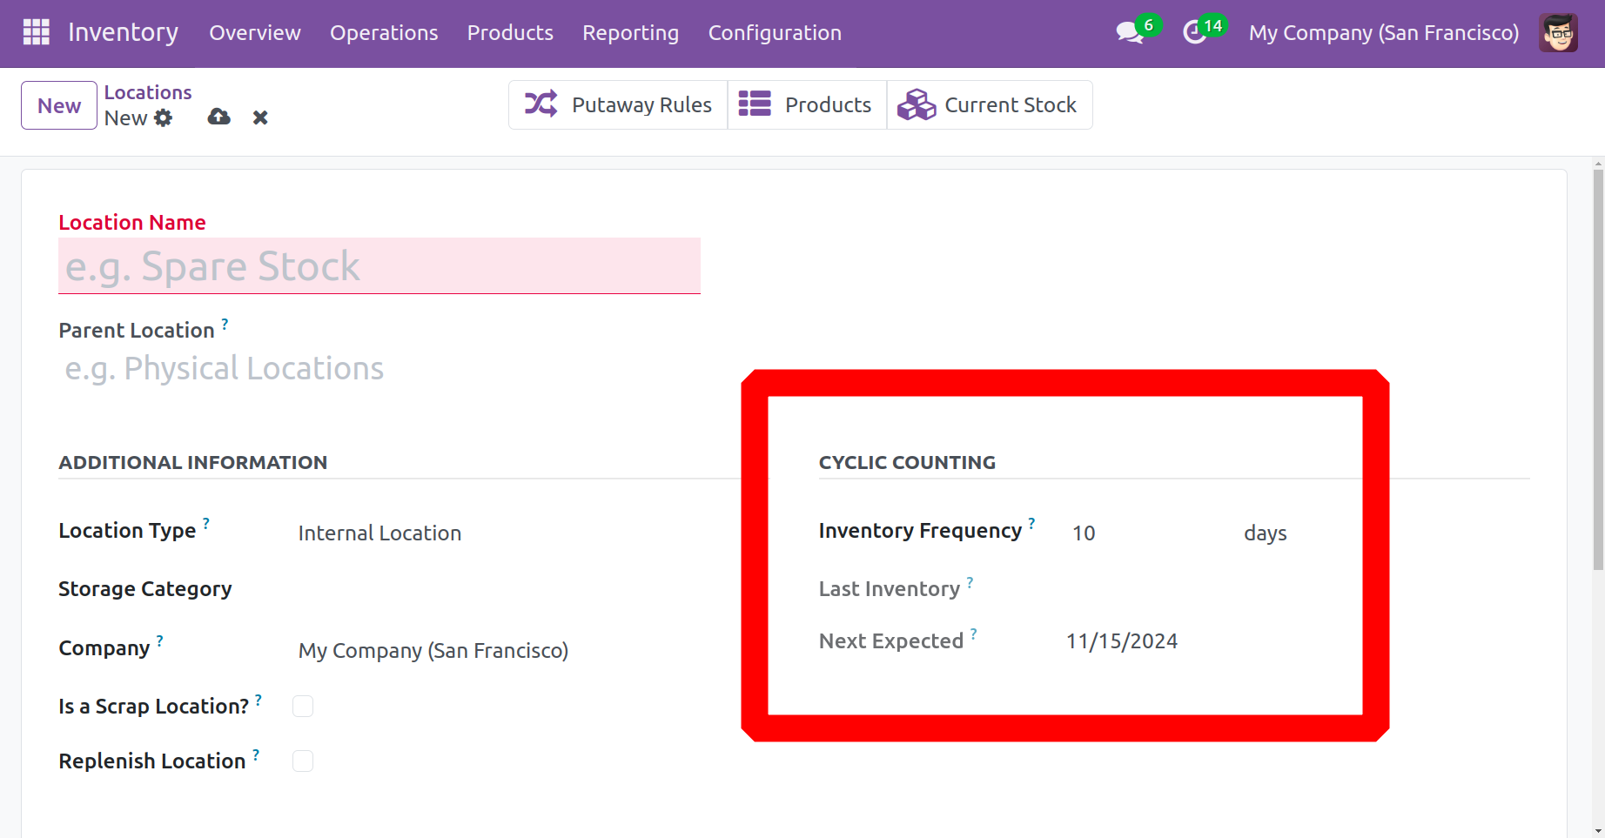Open the Products top menu

point(510,33)
